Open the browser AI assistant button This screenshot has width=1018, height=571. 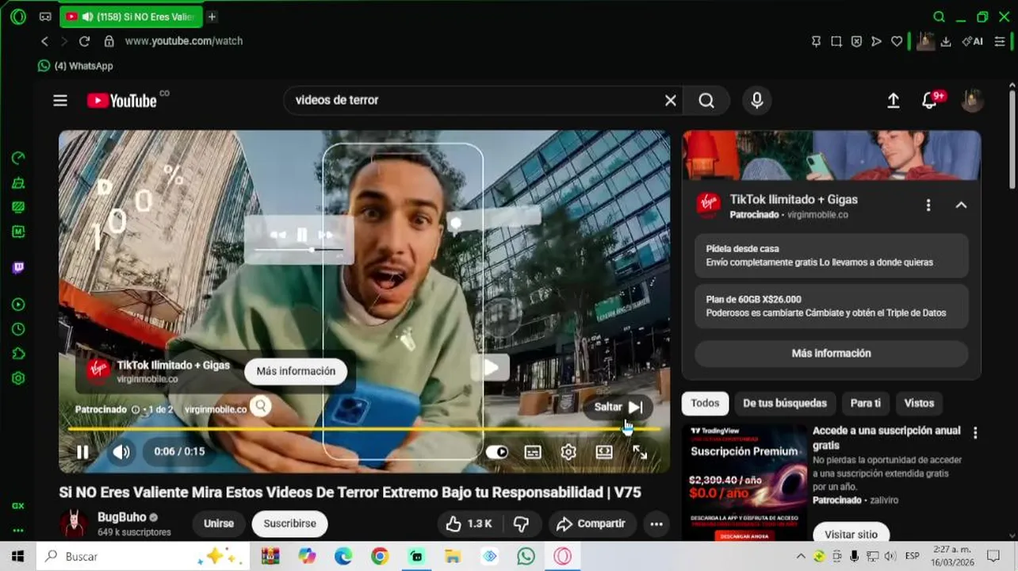point(973,41)
